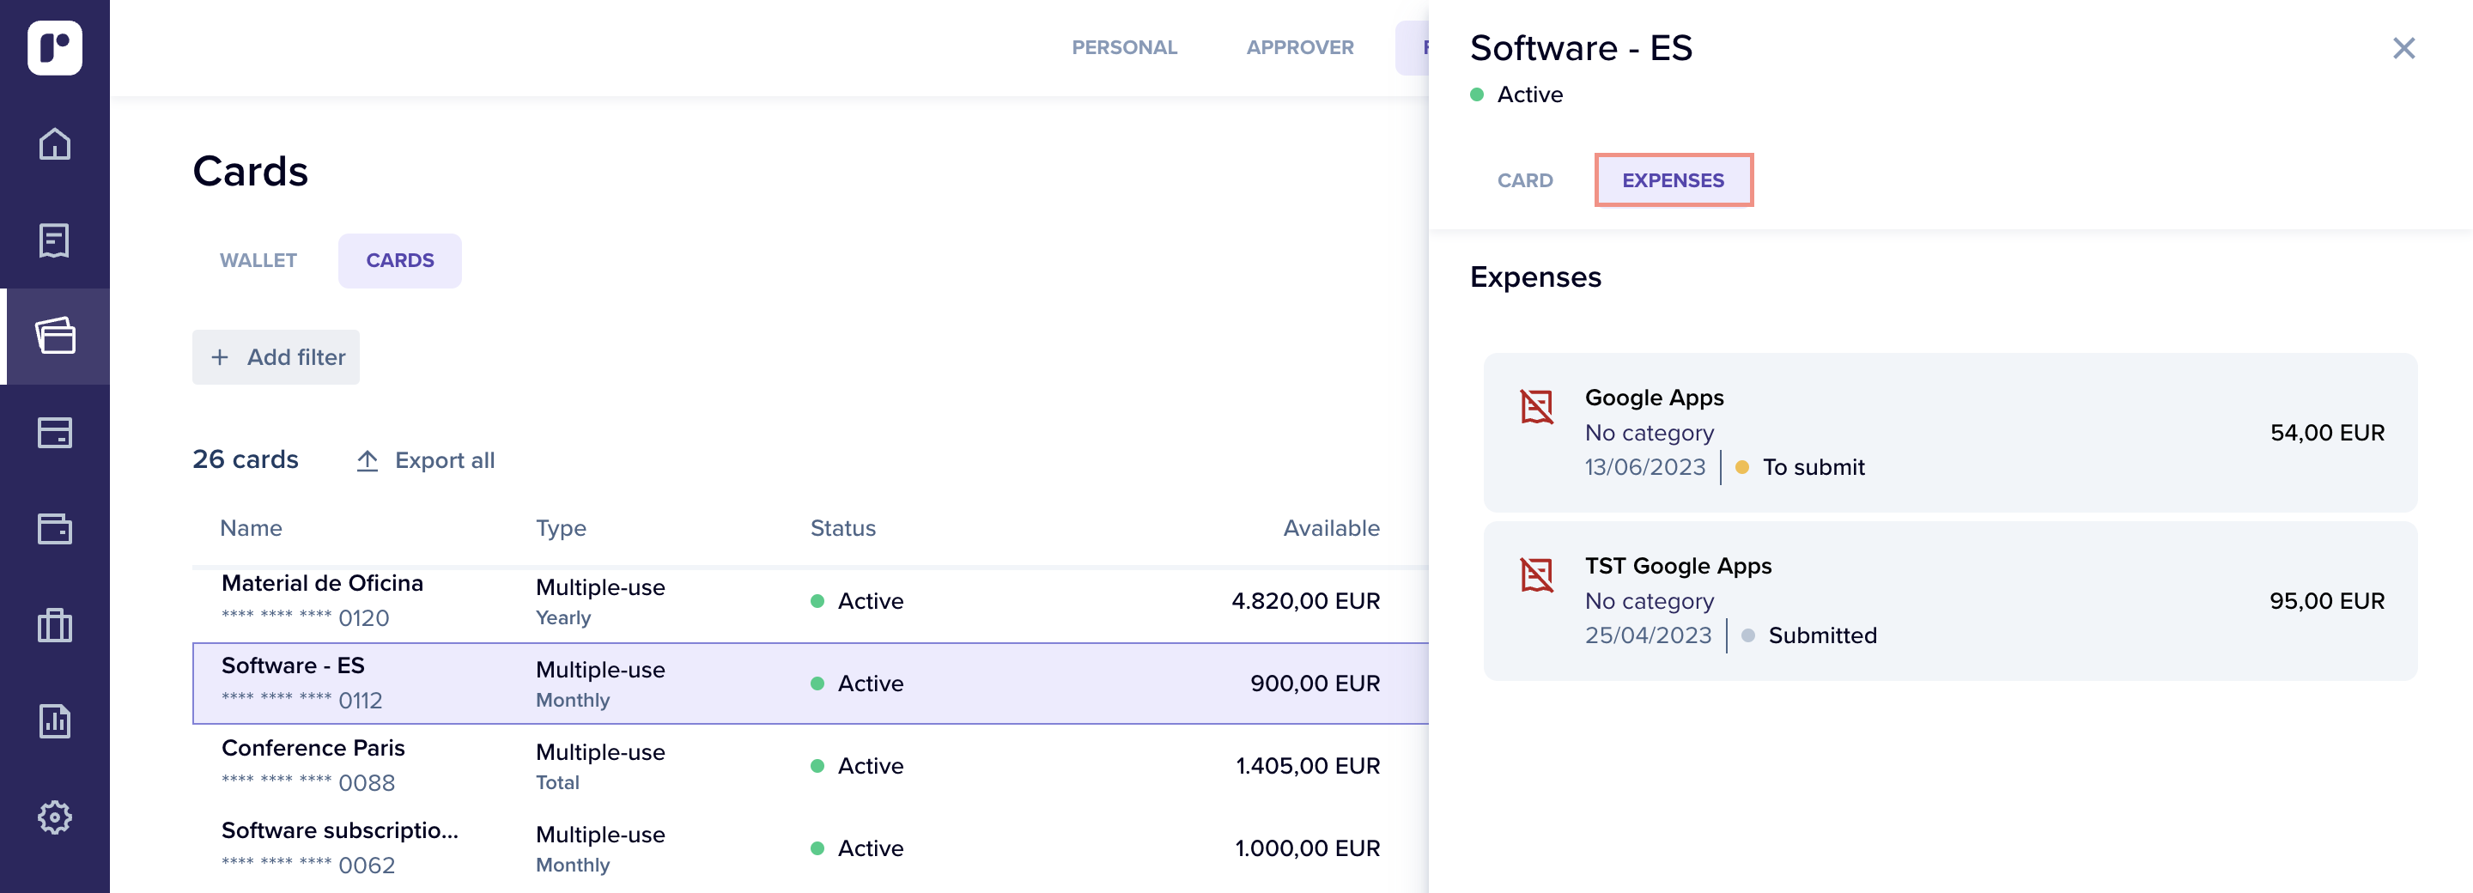
Task: Open the Cards section icon in sidebar
Action: [x=55, y=336]
